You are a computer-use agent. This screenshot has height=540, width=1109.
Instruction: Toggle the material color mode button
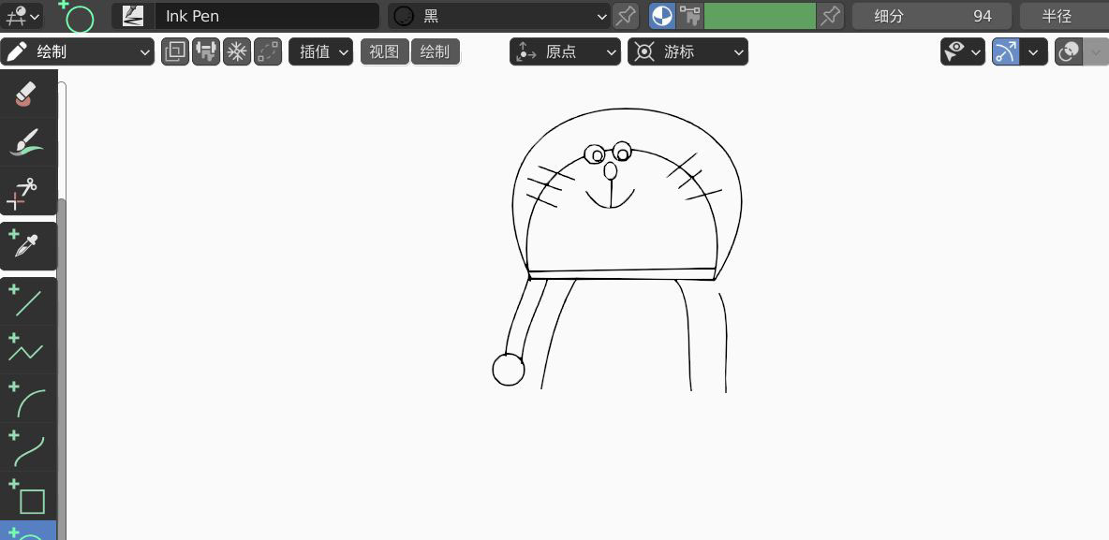coord(661,16)
